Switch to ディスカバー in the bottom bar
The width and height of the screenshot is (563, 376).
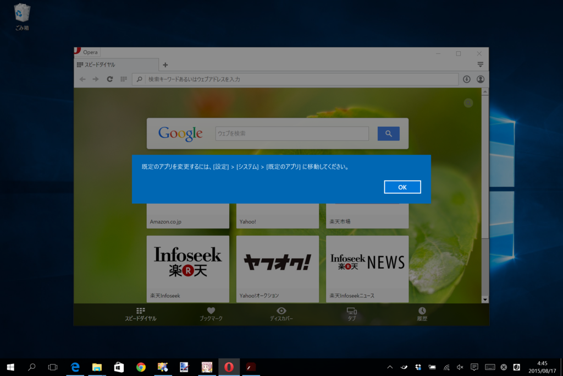[x=281, y=314]
